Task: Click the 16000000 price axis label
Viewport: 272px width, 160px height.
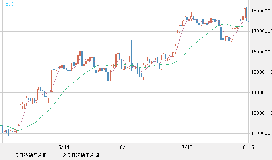Action: coord(262,52)
